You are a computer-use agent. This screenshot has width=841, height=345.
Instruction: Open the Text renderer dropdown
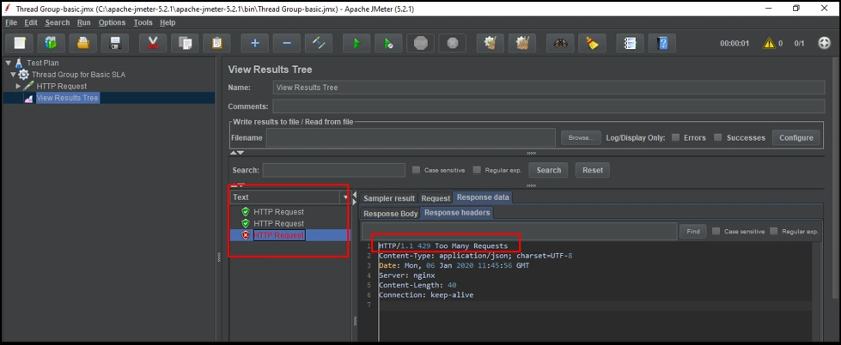(345, 197)
